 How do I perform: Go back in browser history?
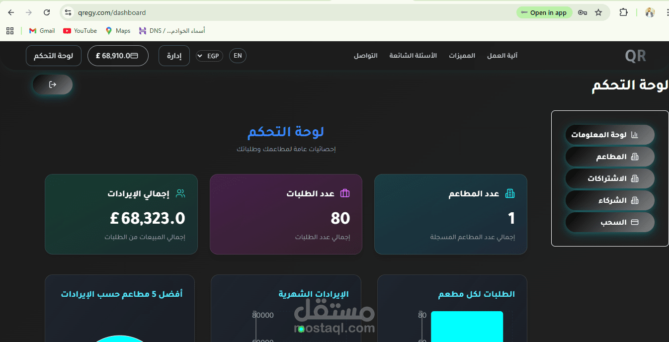point(11,12)
